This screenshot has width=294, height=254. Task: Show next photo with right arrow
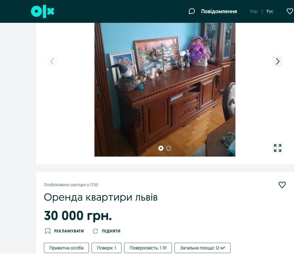click(x=278, y=61)
